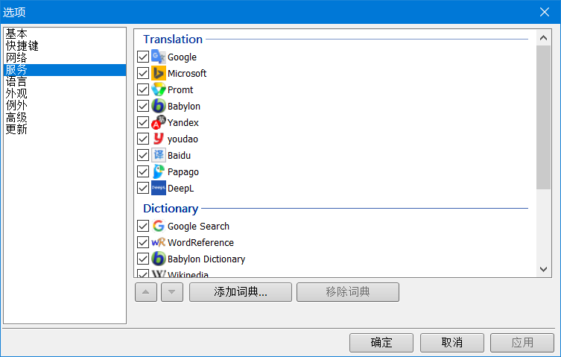The width and height of the screenshot is (561, 357).
Task: Click the Papago parrot icon
Action: click(x=158, y=171)
